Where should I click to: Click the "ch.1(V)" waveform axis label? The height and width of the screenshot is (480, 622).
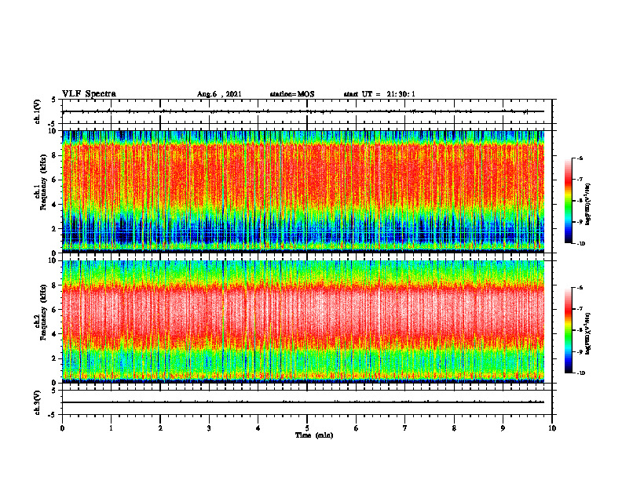(x=37, y=111)
